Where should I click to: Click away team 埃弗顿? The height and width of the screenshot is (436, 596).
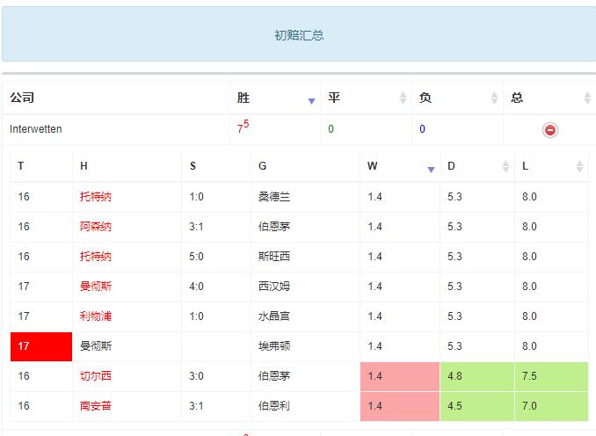pyautogui.click(x=274, y=346)
